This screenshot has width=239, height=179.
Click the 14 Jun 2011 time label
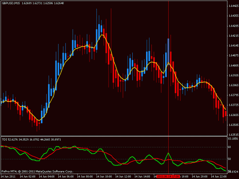(x=8, y=177)
